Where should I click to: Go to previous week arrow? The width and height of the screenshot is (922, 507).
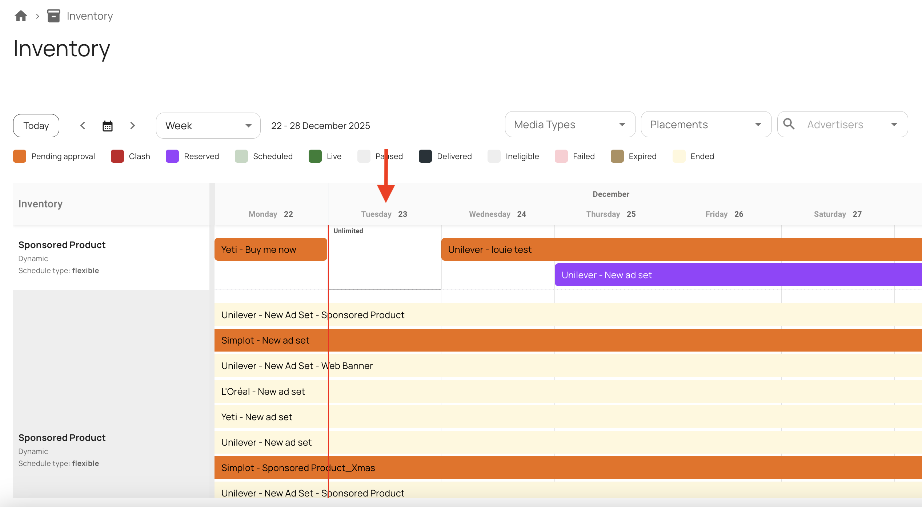[83, 126]
